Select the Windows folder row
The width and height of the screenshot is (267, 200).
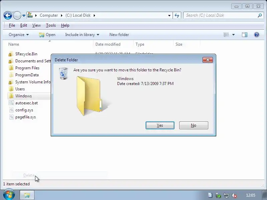coord(29,96)
